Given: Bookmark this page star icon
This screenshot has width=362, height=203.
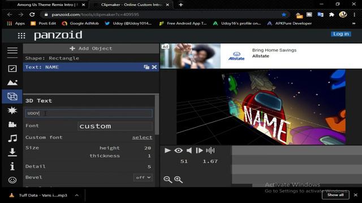Looking at the screenshot, I should tap(284, 15).
